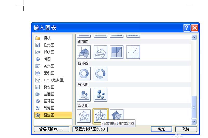
Task: Click the line chart icon beside 折线图
Action: [38, 52]
